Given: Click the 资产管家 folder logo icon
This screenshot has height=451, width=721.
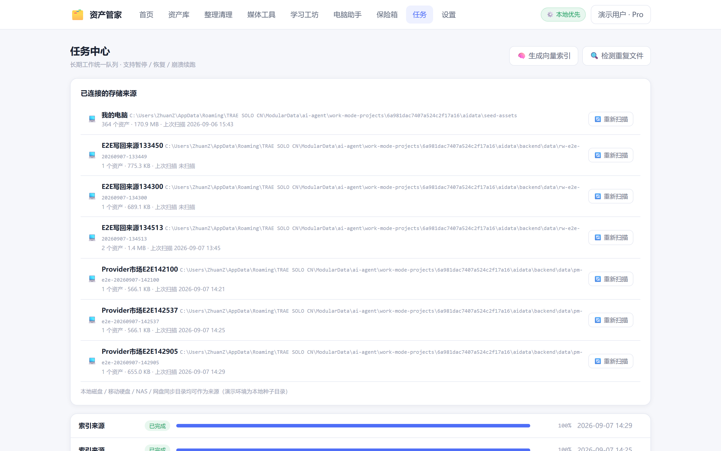Looking at the screenshot, I should coord(77,15).
